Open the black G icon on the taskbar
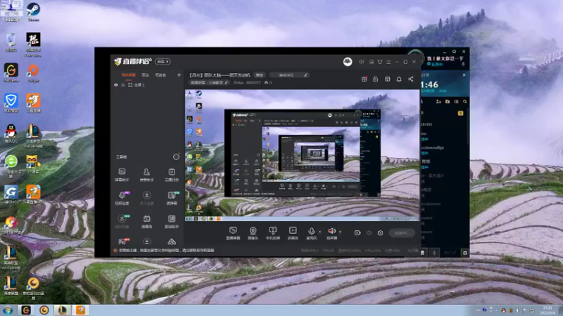 click(26, 310)
